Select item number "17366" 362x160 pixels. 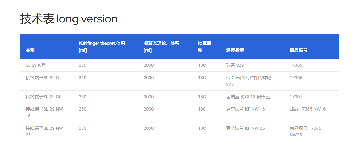(x=296, y=78)
